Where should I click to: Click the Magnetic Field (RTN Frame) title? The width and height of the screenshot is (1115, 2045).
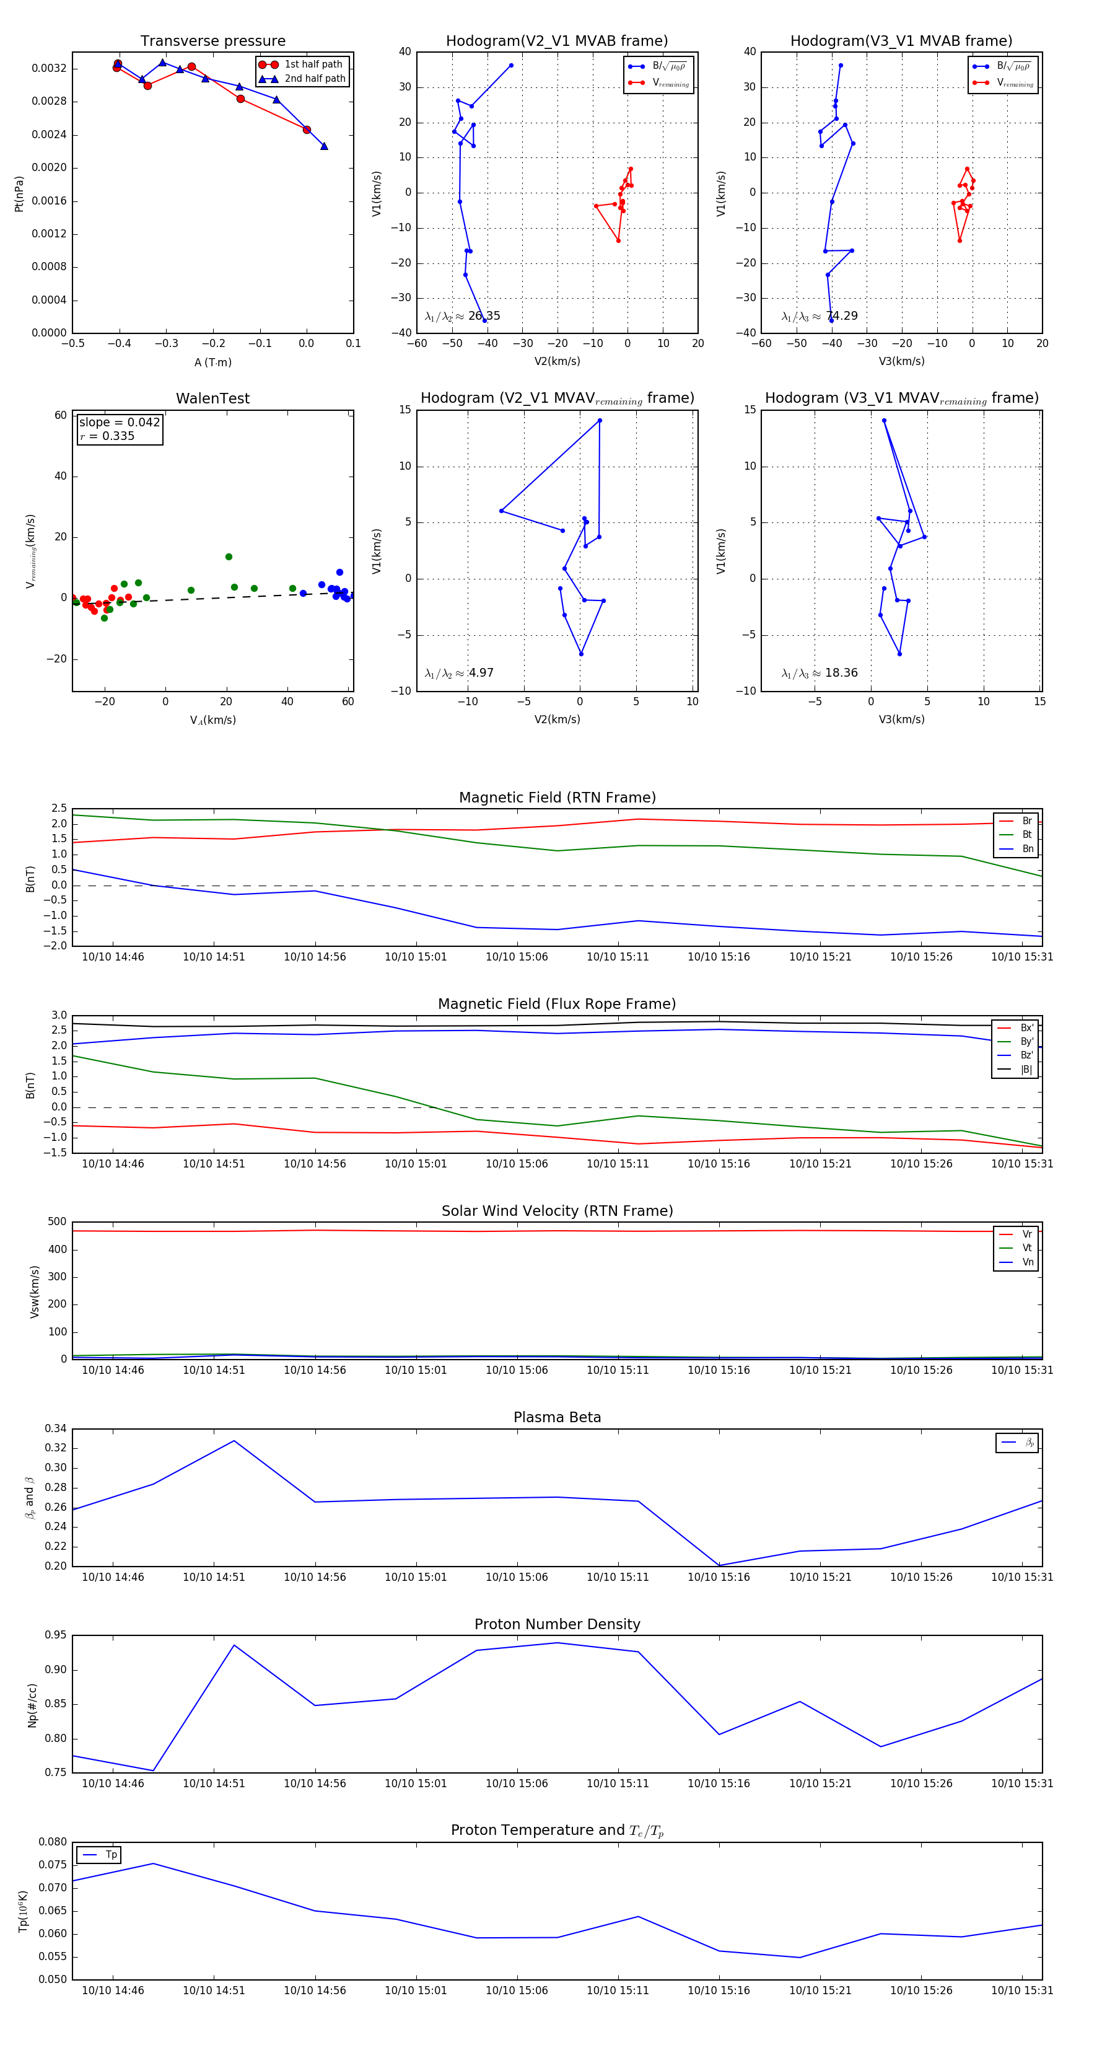pyautogui.click(x=557, y=798)
